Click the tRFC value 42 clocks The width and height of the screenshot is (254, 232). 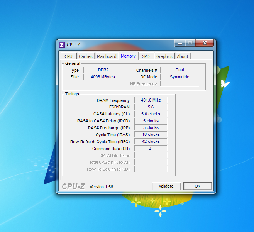pyautogui.click(x=151, y=141)
